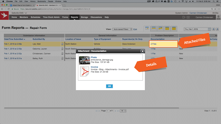The width and height of the screenshot is (221, 124).
Task: Open document icon for Bailey, Ruth row
Action: coord(62,58)
